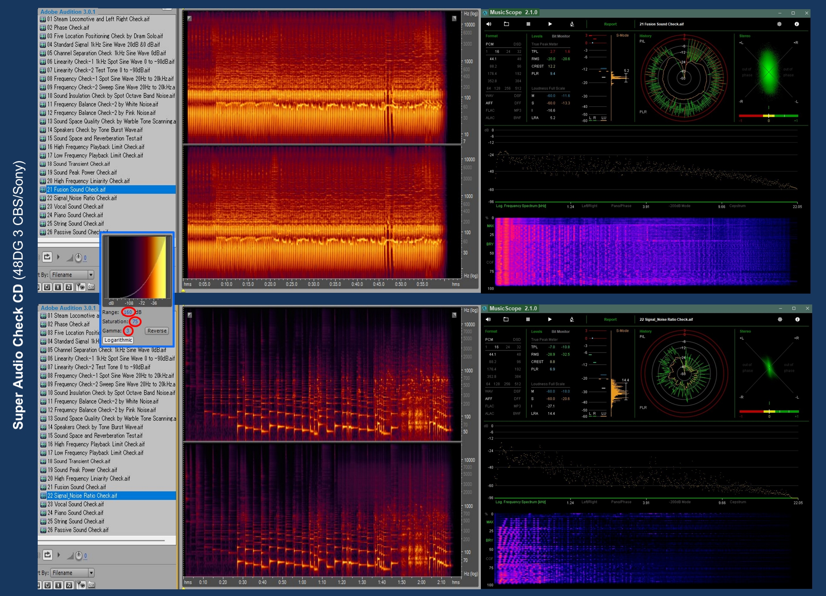The image size is (826, 596).
Task: Open Sort By Filename dropdown in lower Audition panel
Action: click(x=72, y=573)
